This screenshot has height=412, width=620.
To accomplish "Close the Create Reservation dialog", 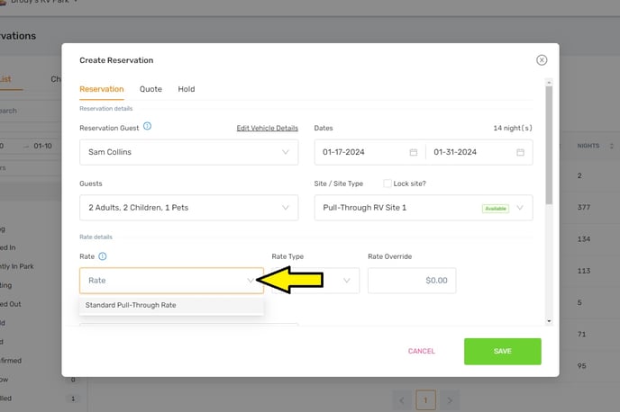I will pyautogui.click(x=542, y=60).
